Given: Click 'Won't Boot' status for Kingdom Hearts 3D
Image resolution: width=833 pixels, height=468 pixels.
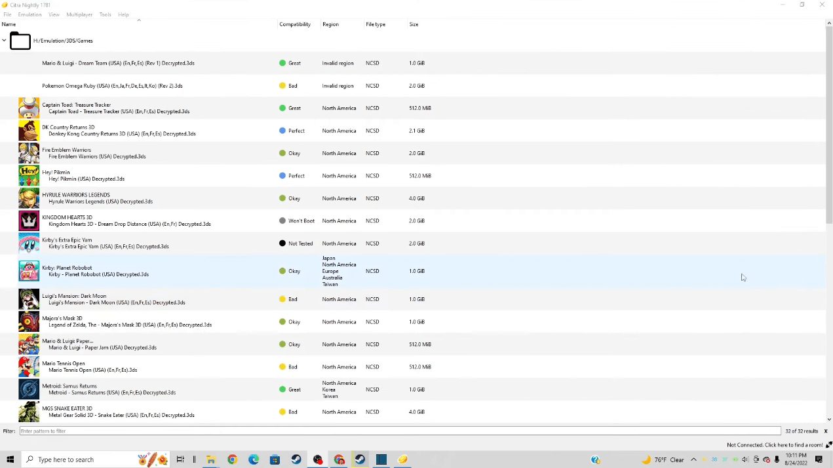Looking at the screenshot, I should (301, 221).
